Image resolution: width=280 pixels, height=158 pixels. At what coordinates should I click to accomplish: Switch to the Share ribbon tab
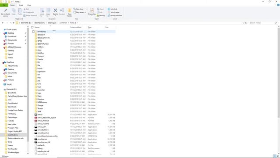(21, 5)
